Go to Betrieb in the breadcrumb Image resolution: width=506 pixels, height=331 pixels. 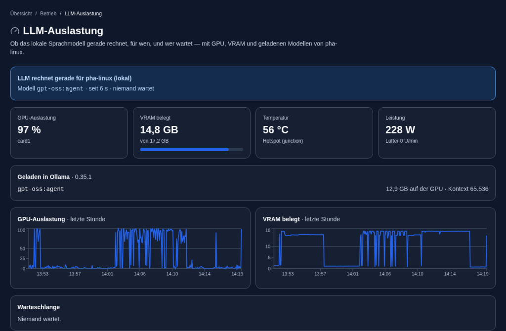click(x=48, y=13)
